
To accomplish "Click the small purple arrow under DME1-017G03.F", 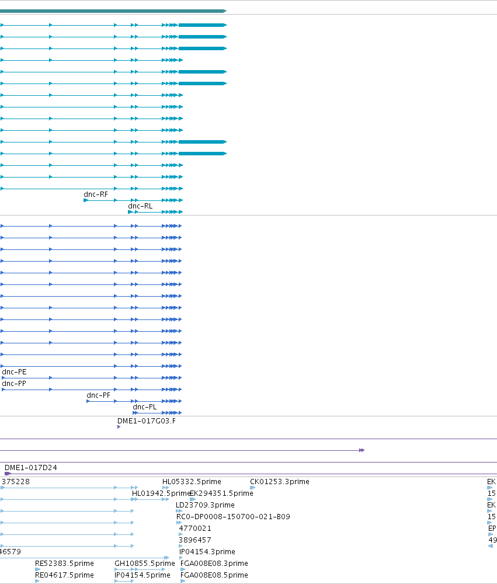I will (119, 427).
